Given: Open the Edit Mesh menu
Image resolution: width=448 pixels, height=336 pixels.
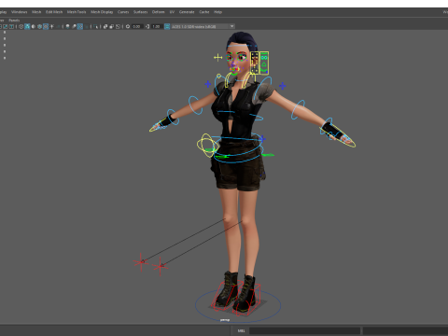Looking at the screenshot, I should point(54,12).
